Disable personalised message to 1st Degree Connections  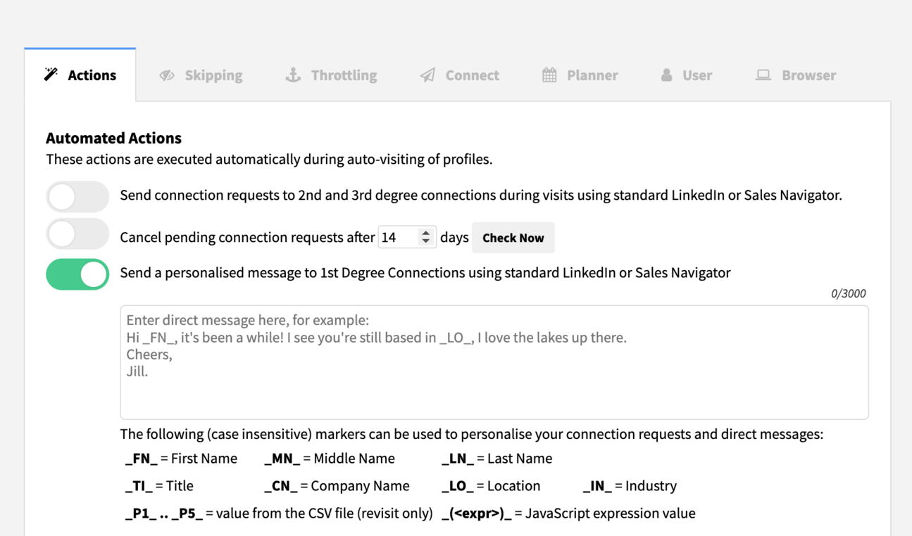coord(77,274)
